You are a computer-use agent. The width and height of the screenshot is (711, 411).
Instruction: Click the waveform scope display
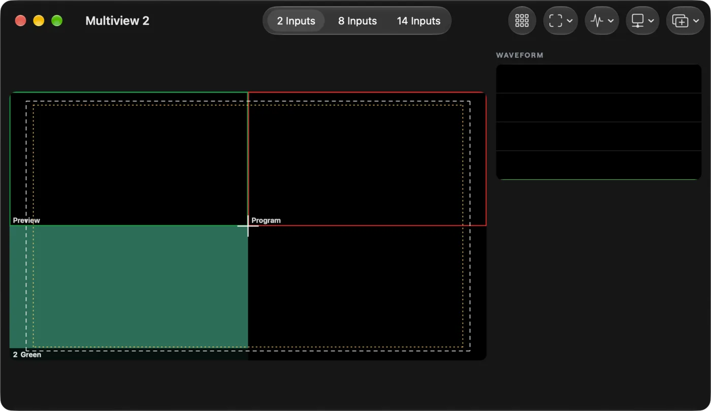pyautogui.click(x=599, y=122)
